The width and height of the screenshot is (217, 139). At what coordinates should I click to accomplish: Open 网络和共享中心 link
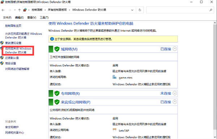coord(14,133)
